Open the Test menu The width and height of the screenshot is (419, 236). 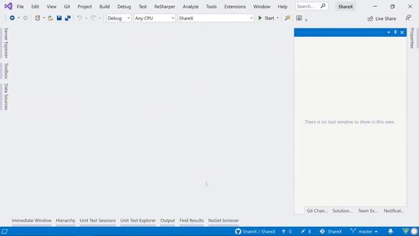143,7
